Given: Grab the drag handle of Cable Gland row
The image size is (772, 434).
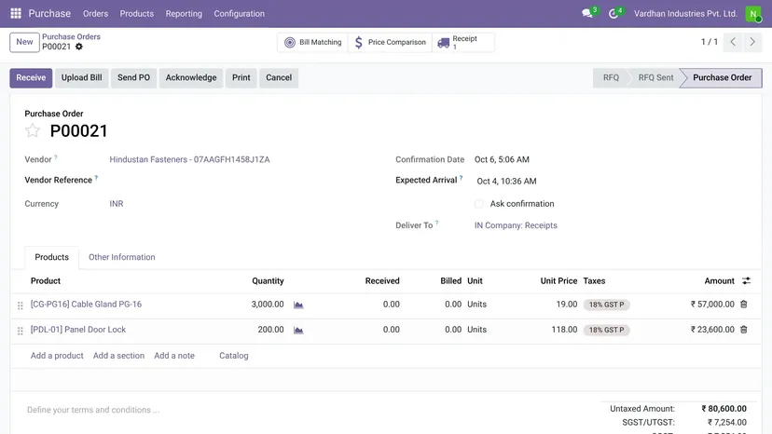Looking at the screenshot, I should point(21,305).
